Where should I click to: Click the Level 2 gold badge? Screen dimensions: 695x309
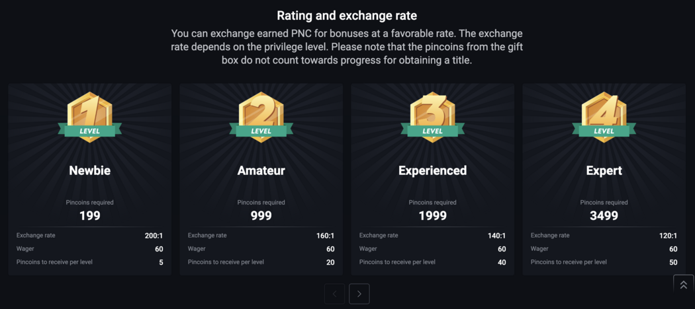pyautogui.click(x=261, y=118)
